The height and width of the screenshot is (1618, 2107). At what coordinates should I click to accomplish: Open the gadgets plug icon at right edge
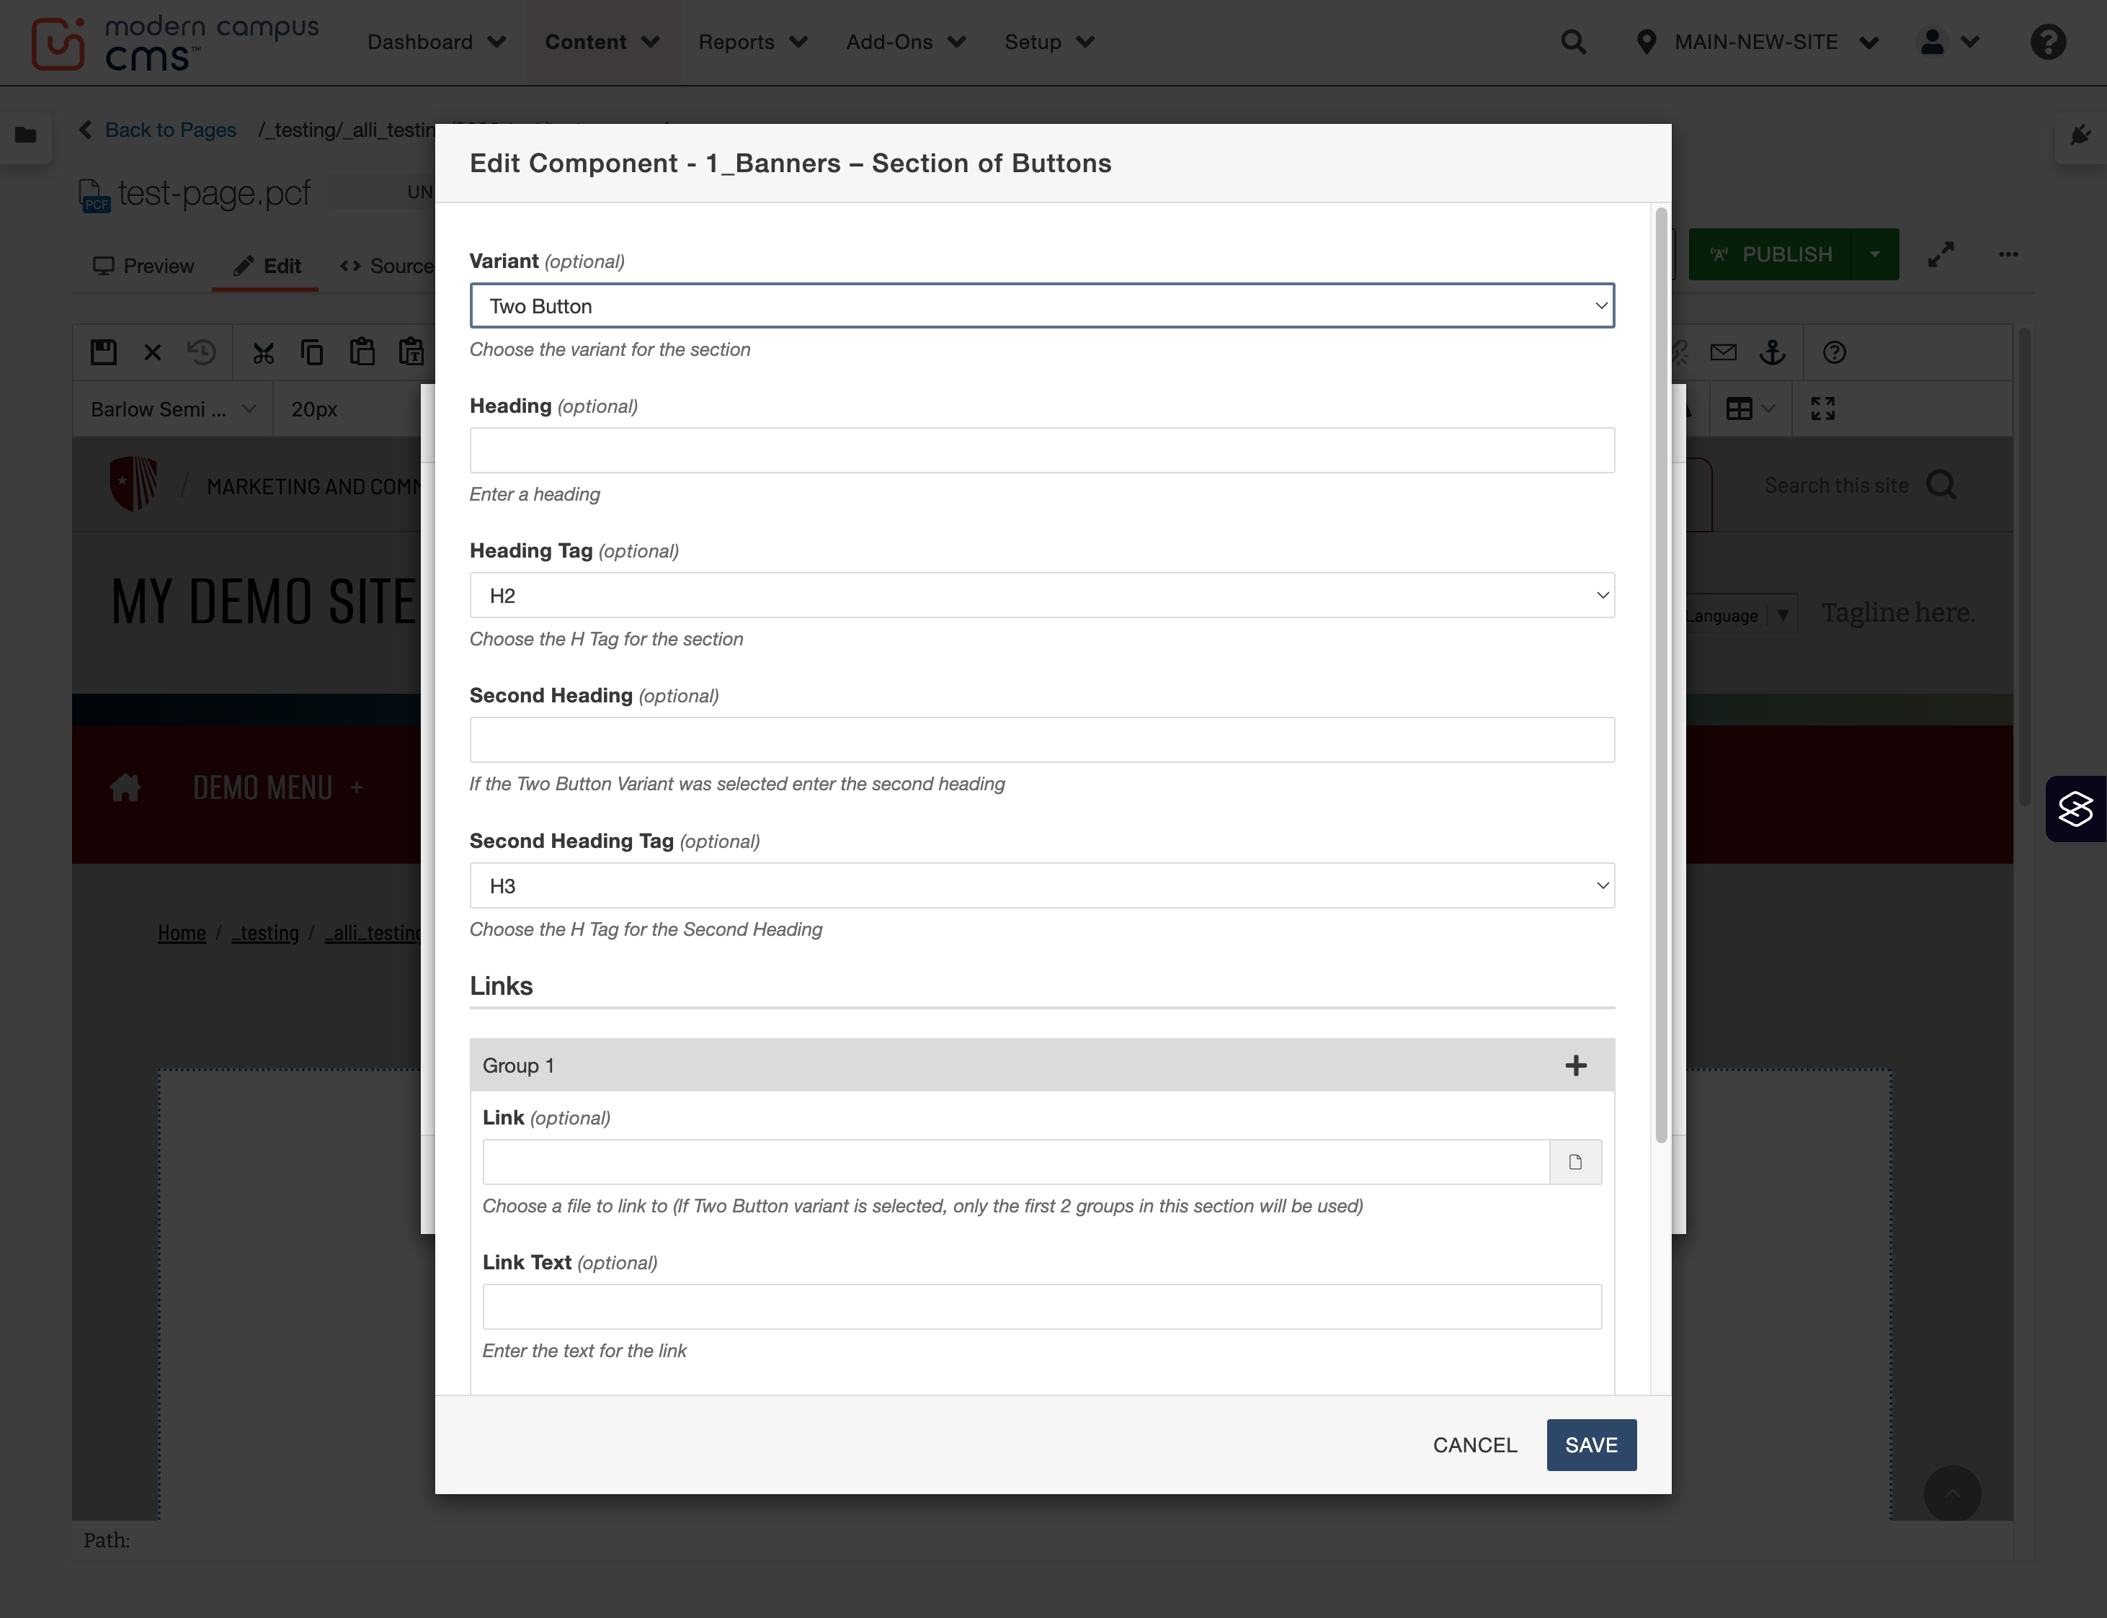click(2080, 135)
